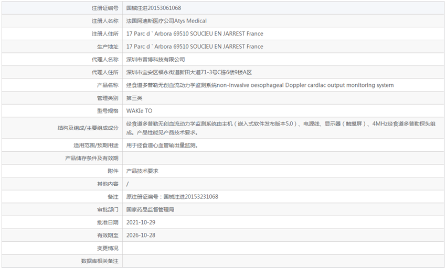This screenshot has width=446, height=270.
Task: Click the 变更情况 label
Action: coord(108,248)
